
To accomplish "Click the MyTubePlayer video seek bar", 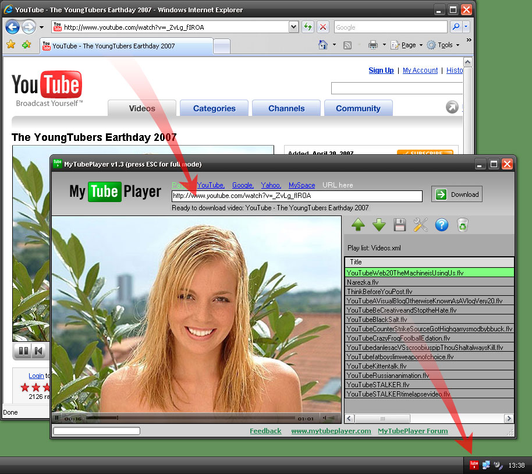I will pos(190,418).
